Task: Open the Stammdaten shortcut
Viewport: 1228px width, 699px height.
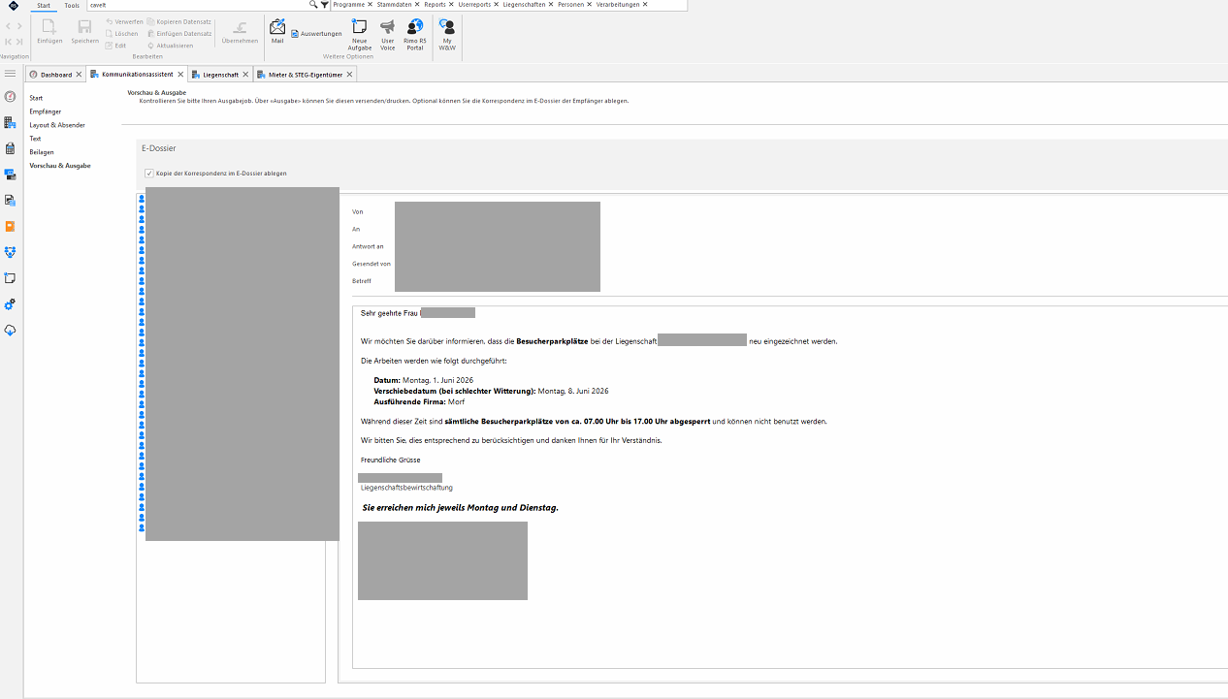Action: [x=394, y=5]
